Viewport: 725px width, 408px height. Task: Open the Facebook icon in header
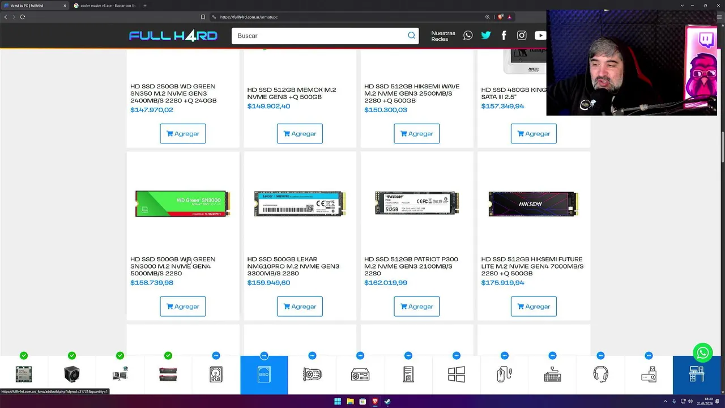click(504, 35)
